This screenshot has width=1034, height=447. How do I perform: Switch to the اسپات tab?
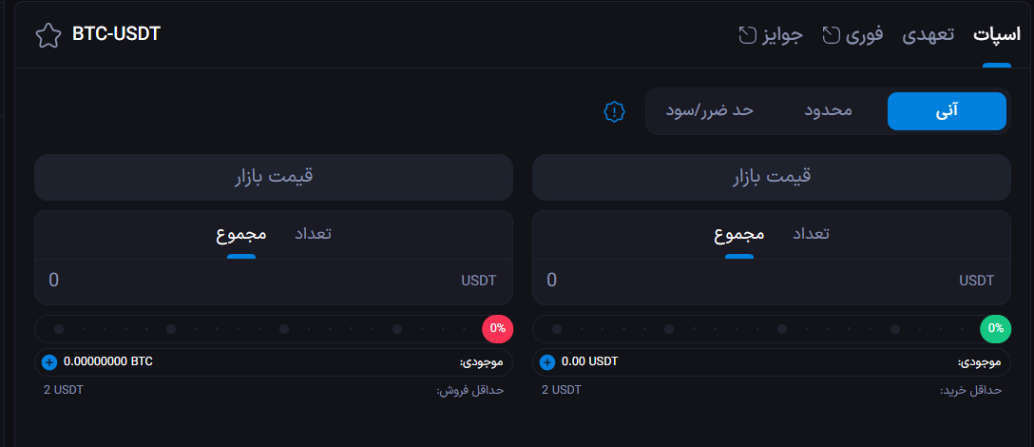(997, 35)
